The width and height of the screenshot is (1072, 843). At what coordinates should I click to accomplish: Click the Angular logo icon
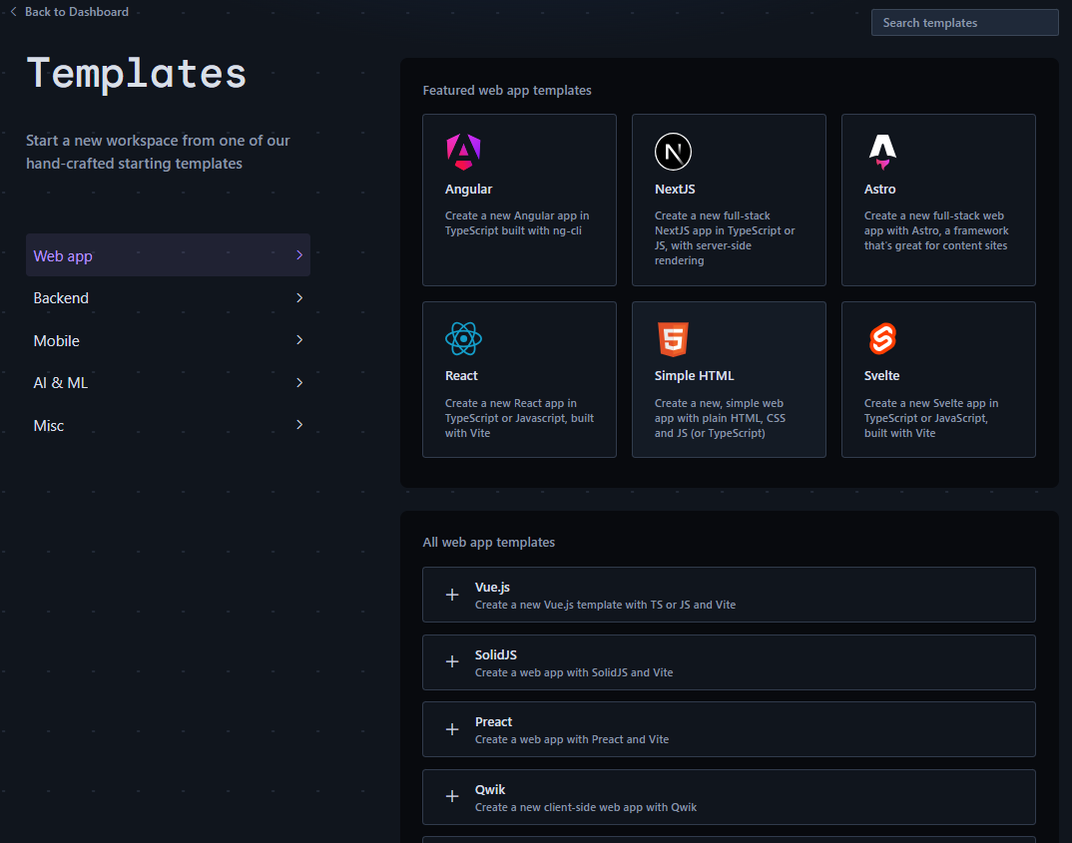click(463, 152)
